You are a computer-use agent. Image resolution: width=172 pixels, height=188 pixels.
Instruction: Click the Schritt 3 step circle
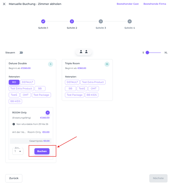(101, 21)
